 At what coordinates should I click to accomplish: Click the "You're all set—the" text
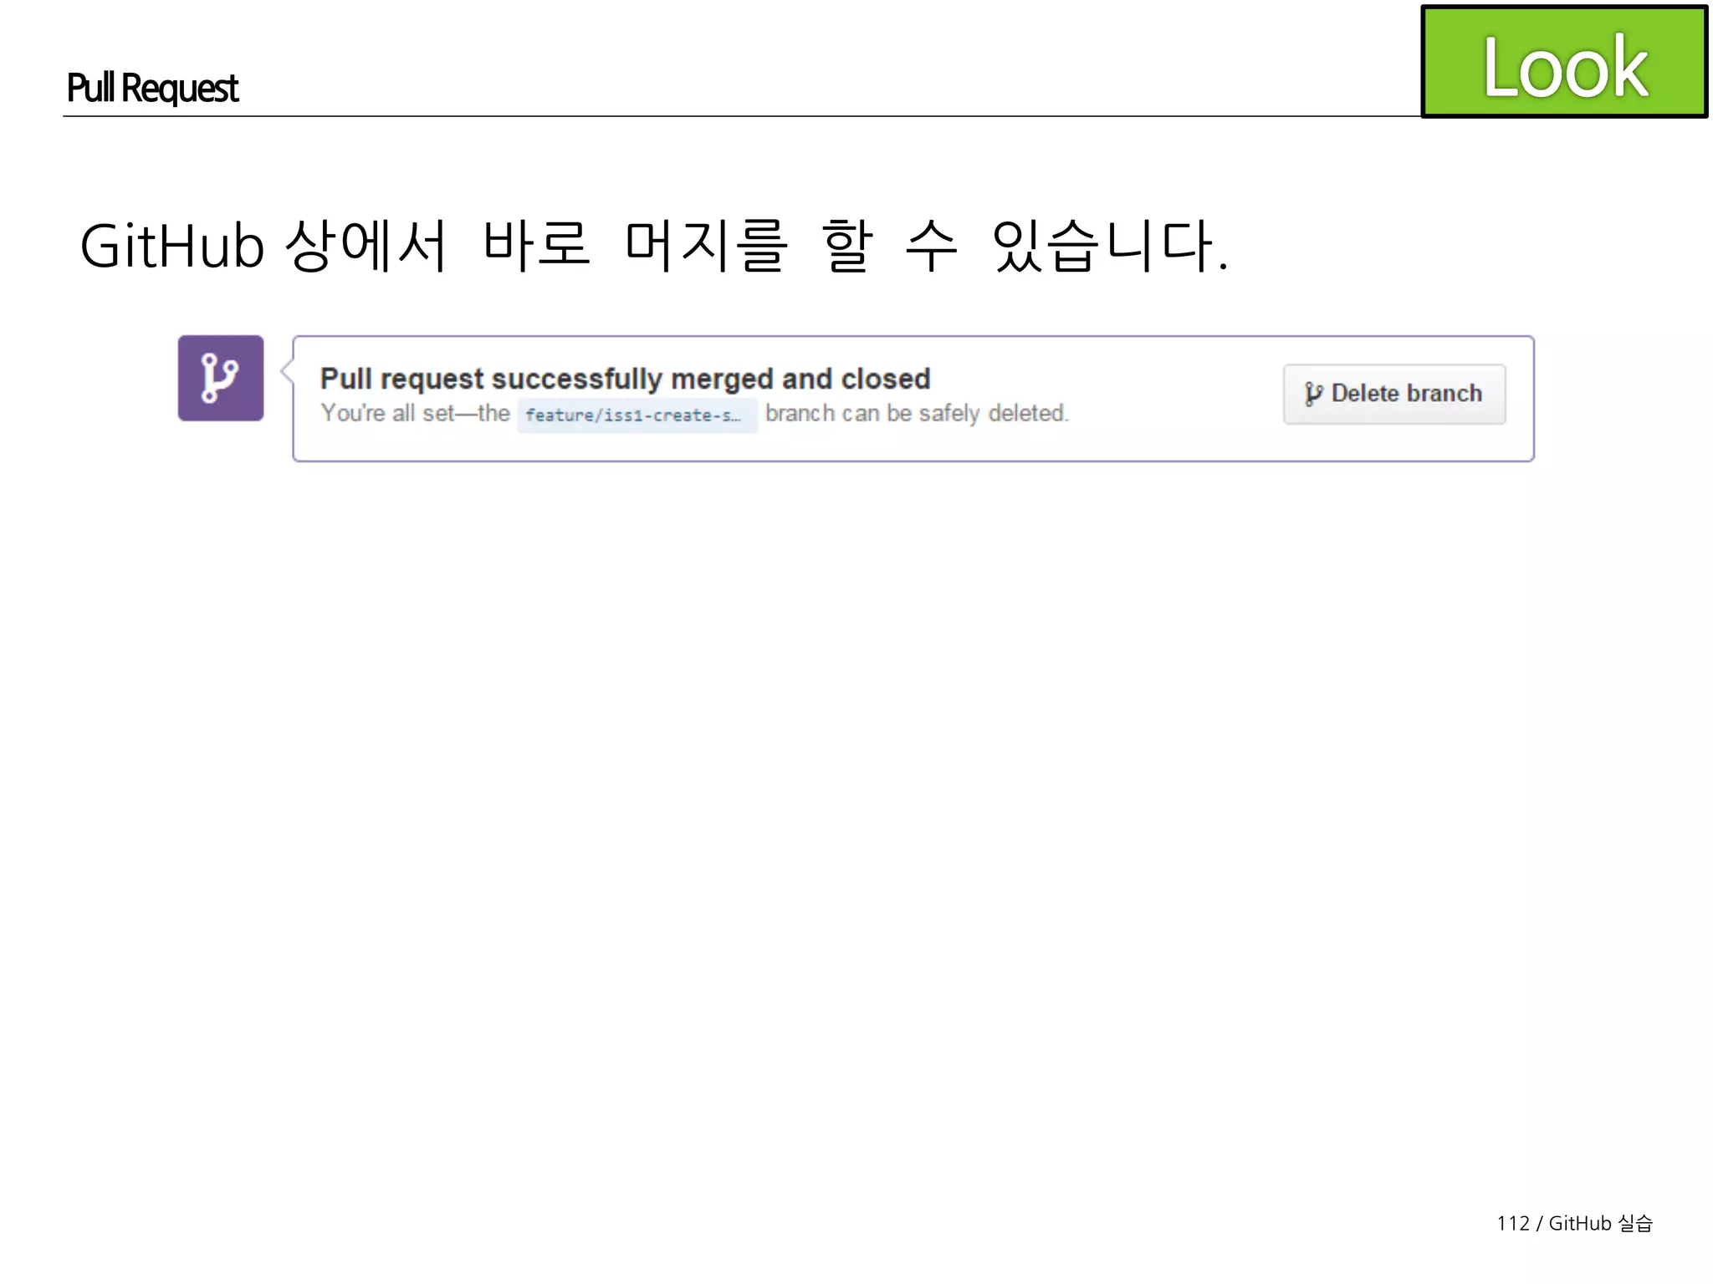(416, 413)
